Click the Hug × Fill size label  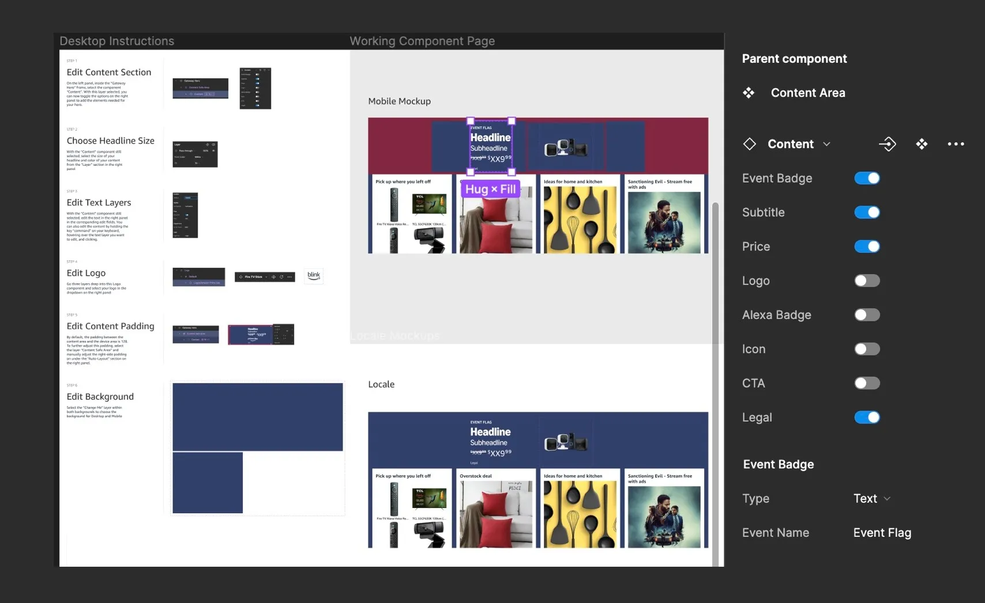click(490, 189)
